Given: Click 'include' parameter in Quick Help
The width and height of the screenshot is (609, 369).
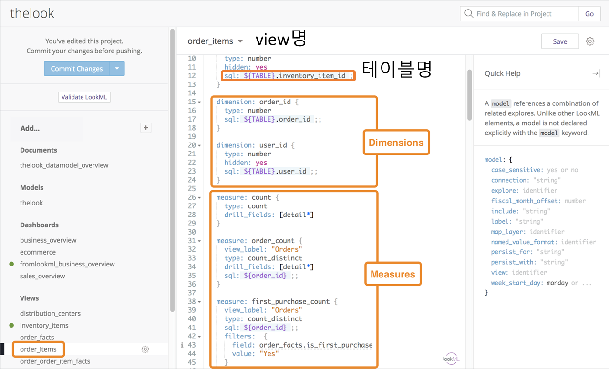Looking at the screenshot, I should click(505, 211).
